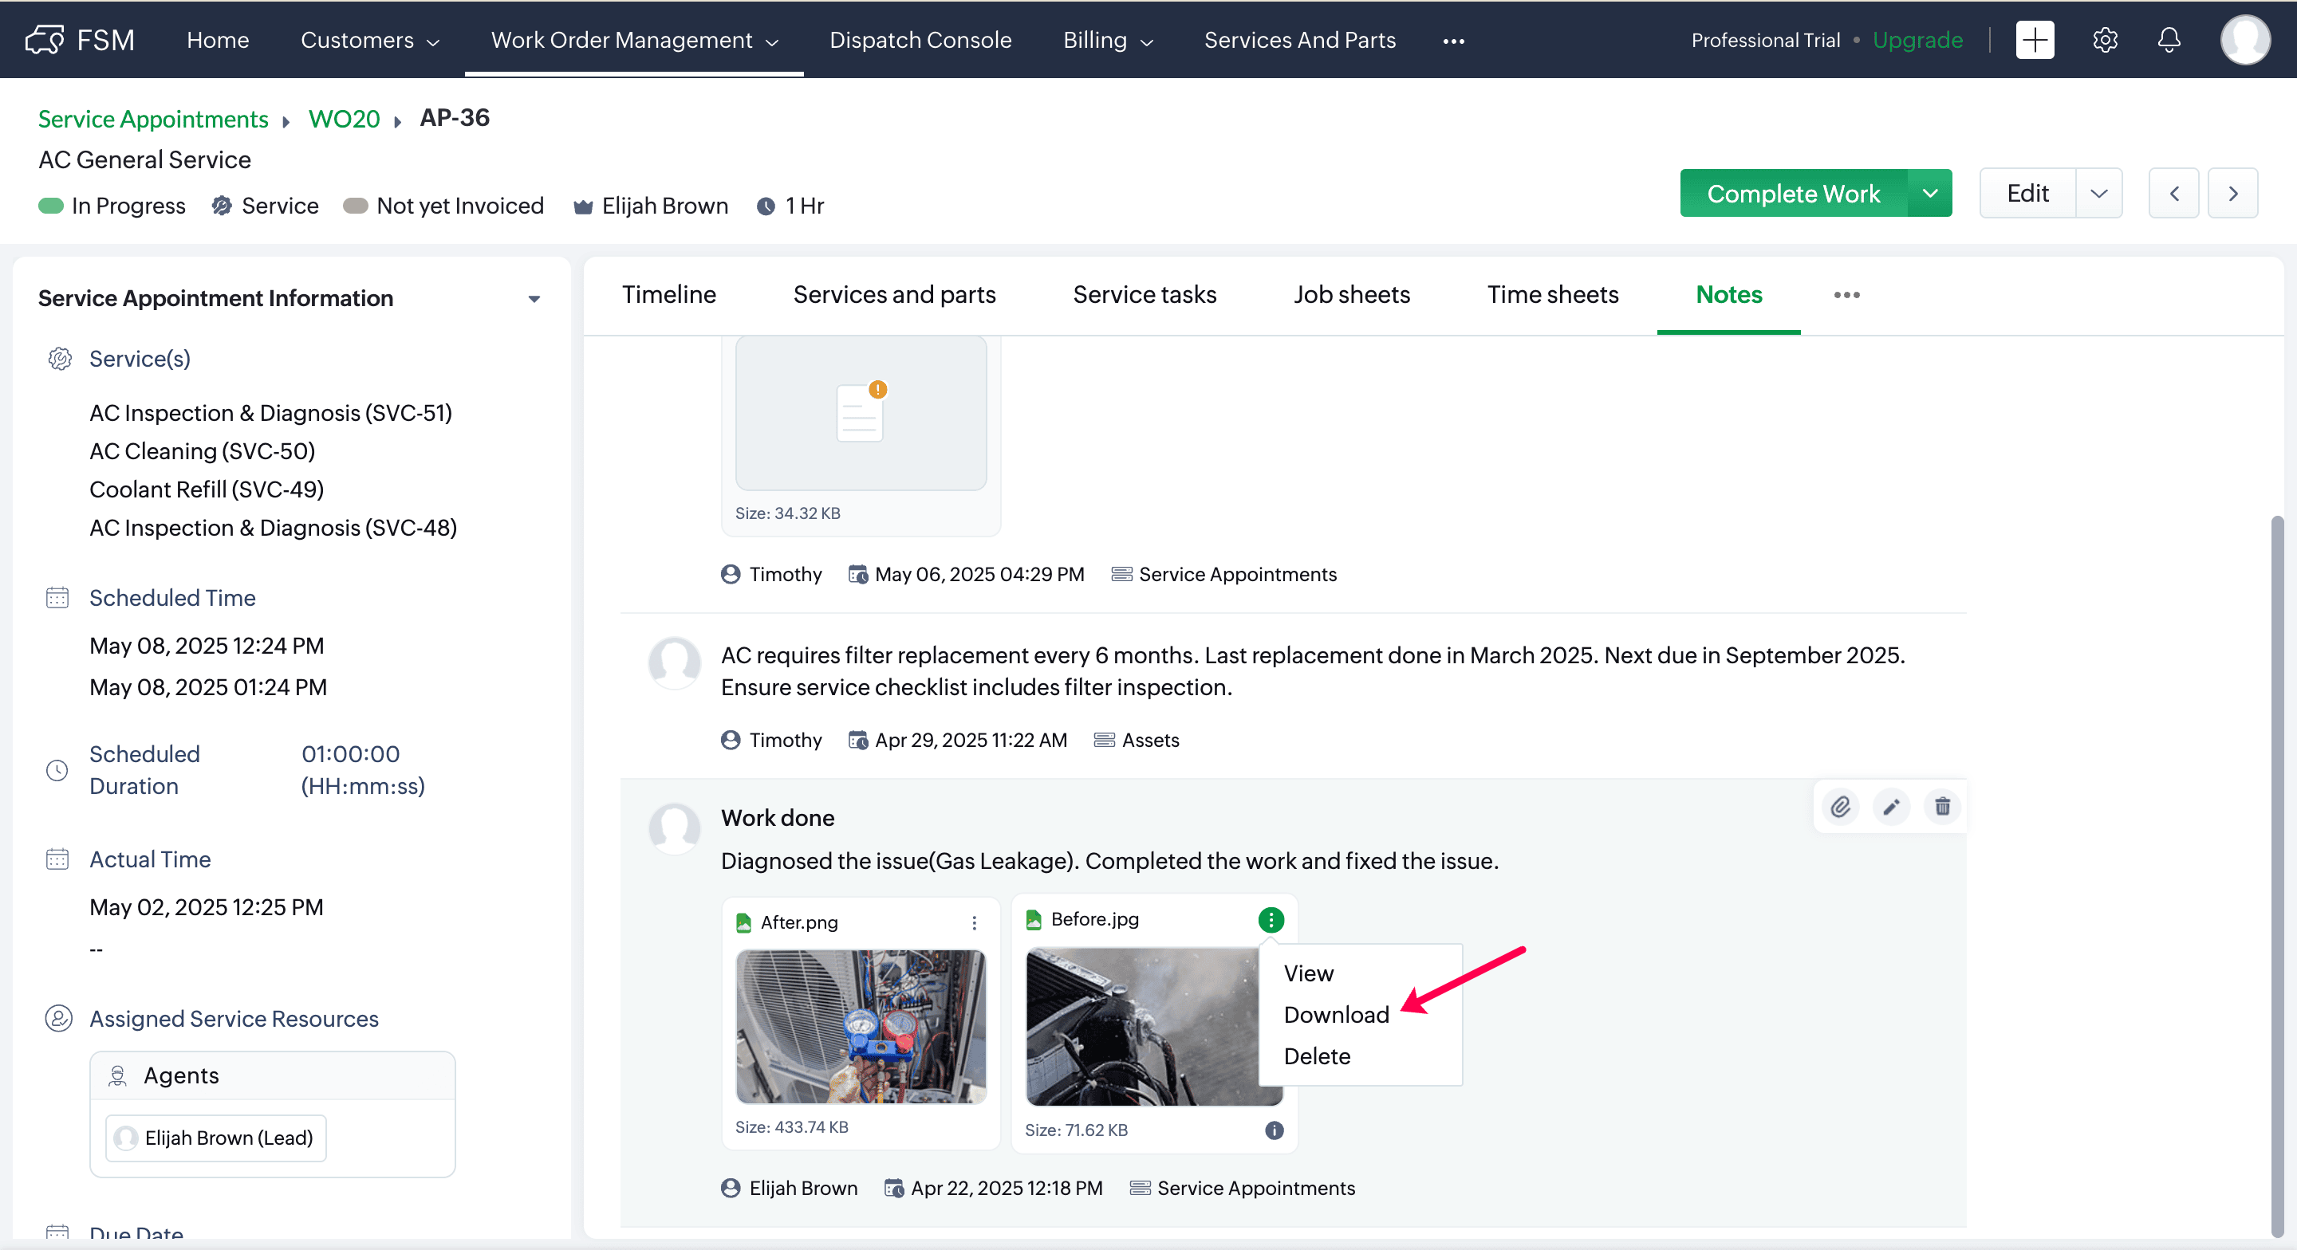Open the Edit button dropdown arrow
The image size is (2297, 1250).
pos(2098,194)
